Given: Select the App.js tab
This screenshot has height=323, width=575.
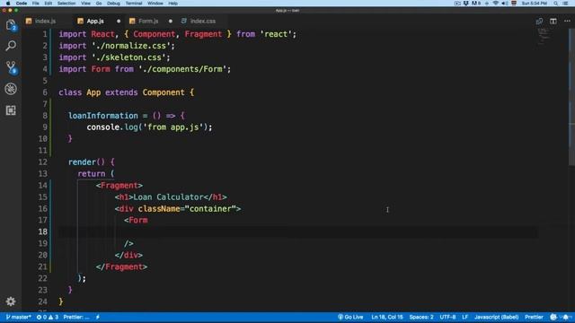Looking at the screenshot, I should coord(95,22).
